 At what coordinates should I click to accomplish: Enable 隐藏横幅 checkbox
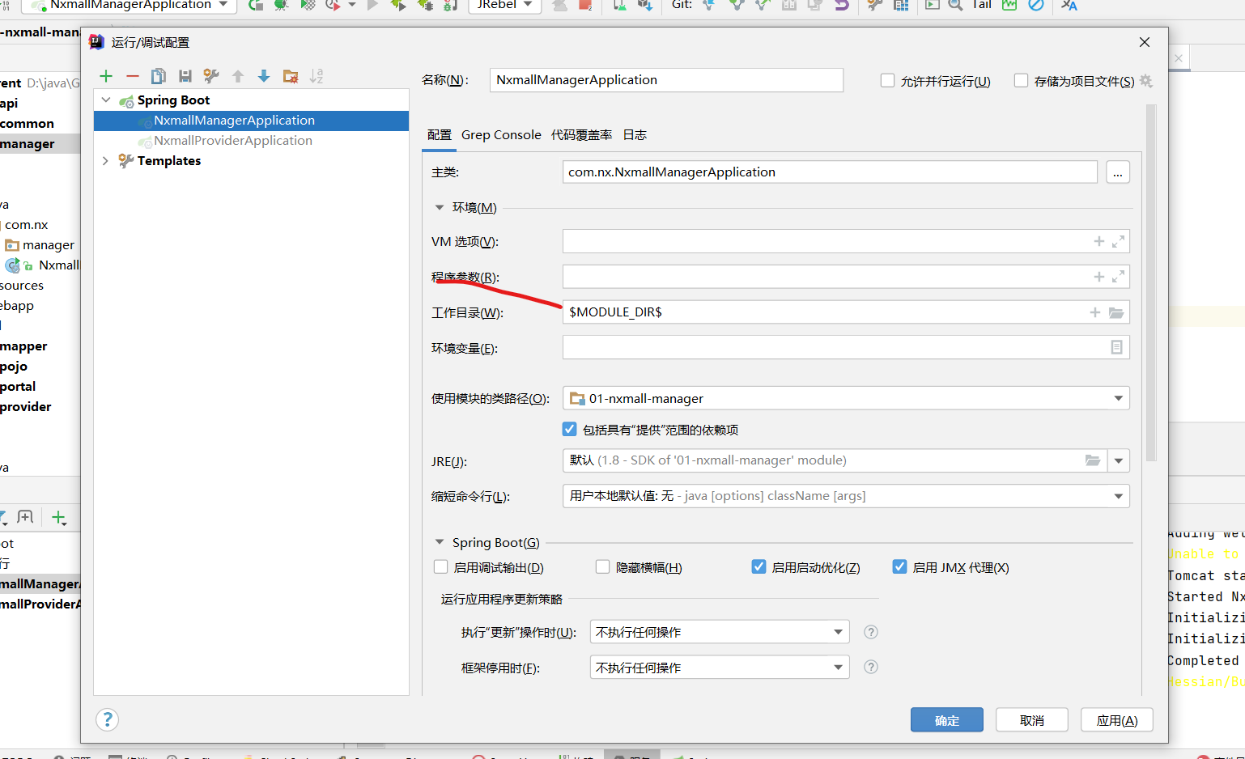(602, 567)
